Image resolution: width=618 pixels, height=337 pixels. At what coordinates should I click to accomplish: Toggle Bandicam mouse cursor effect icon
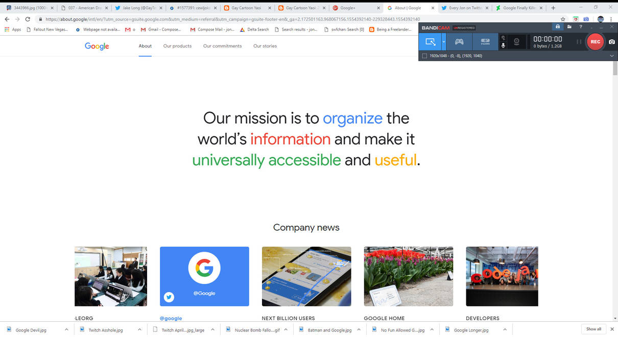click(503, 38)
